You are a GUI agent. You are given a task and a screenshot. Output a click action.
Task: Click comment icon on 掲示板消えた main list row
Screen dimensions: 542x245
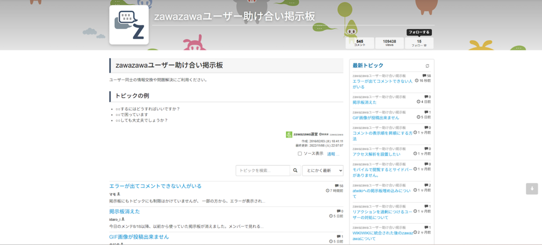click(338, 211)
